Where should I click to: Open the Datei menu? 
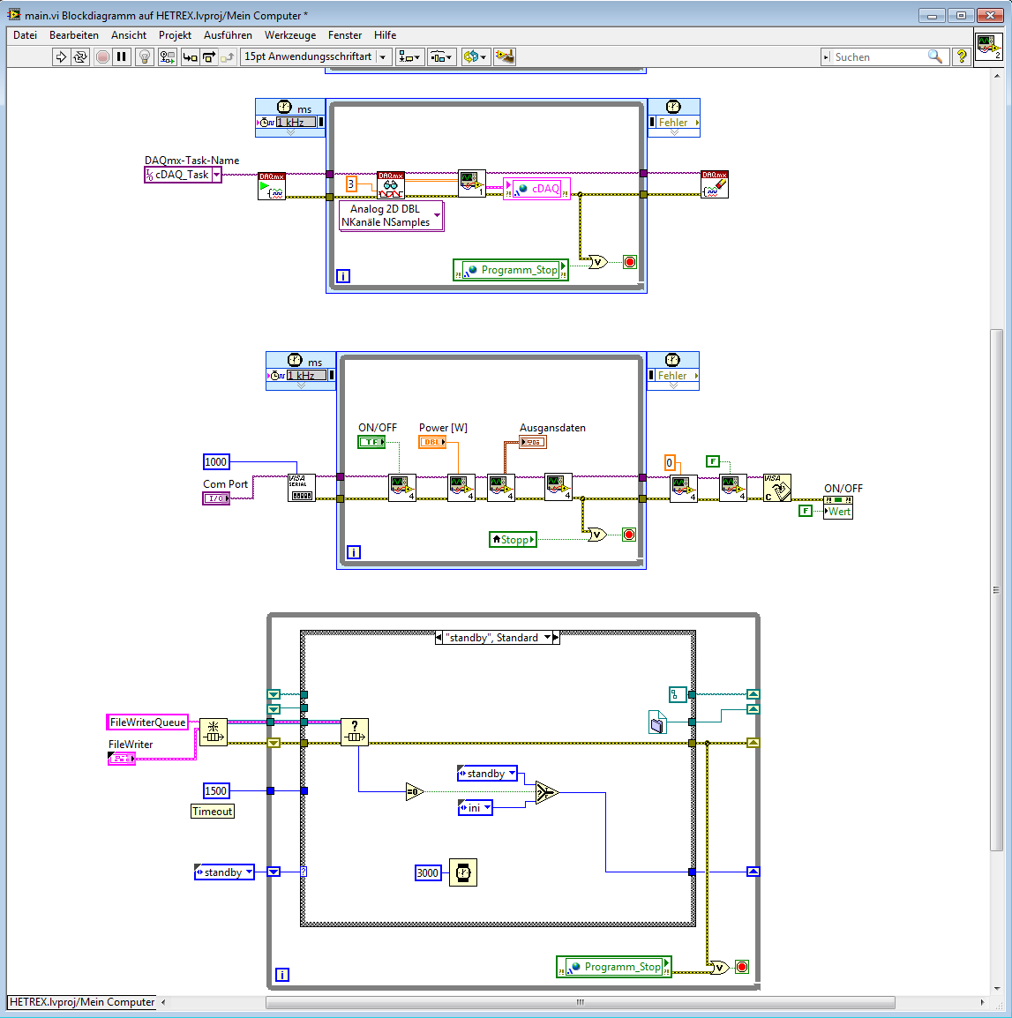pos(26,35)
